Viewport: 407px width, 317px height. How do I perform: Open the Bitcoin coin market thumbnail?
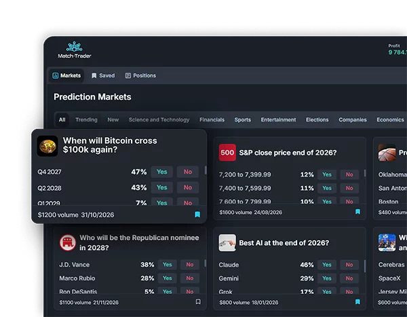click(x=47, y=146)
